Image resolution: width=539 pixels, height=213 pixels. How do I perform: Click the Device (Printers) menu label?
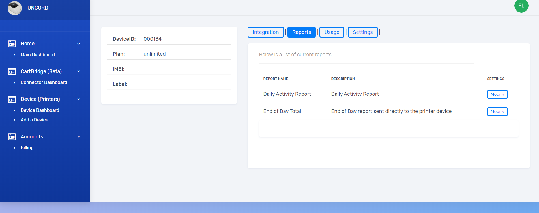40,99
